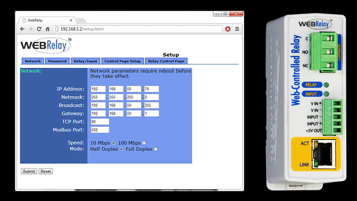The height and width of the screenshot is (201, 357).
Task: Click the red Opera extension icon
Action: [227, 29]
